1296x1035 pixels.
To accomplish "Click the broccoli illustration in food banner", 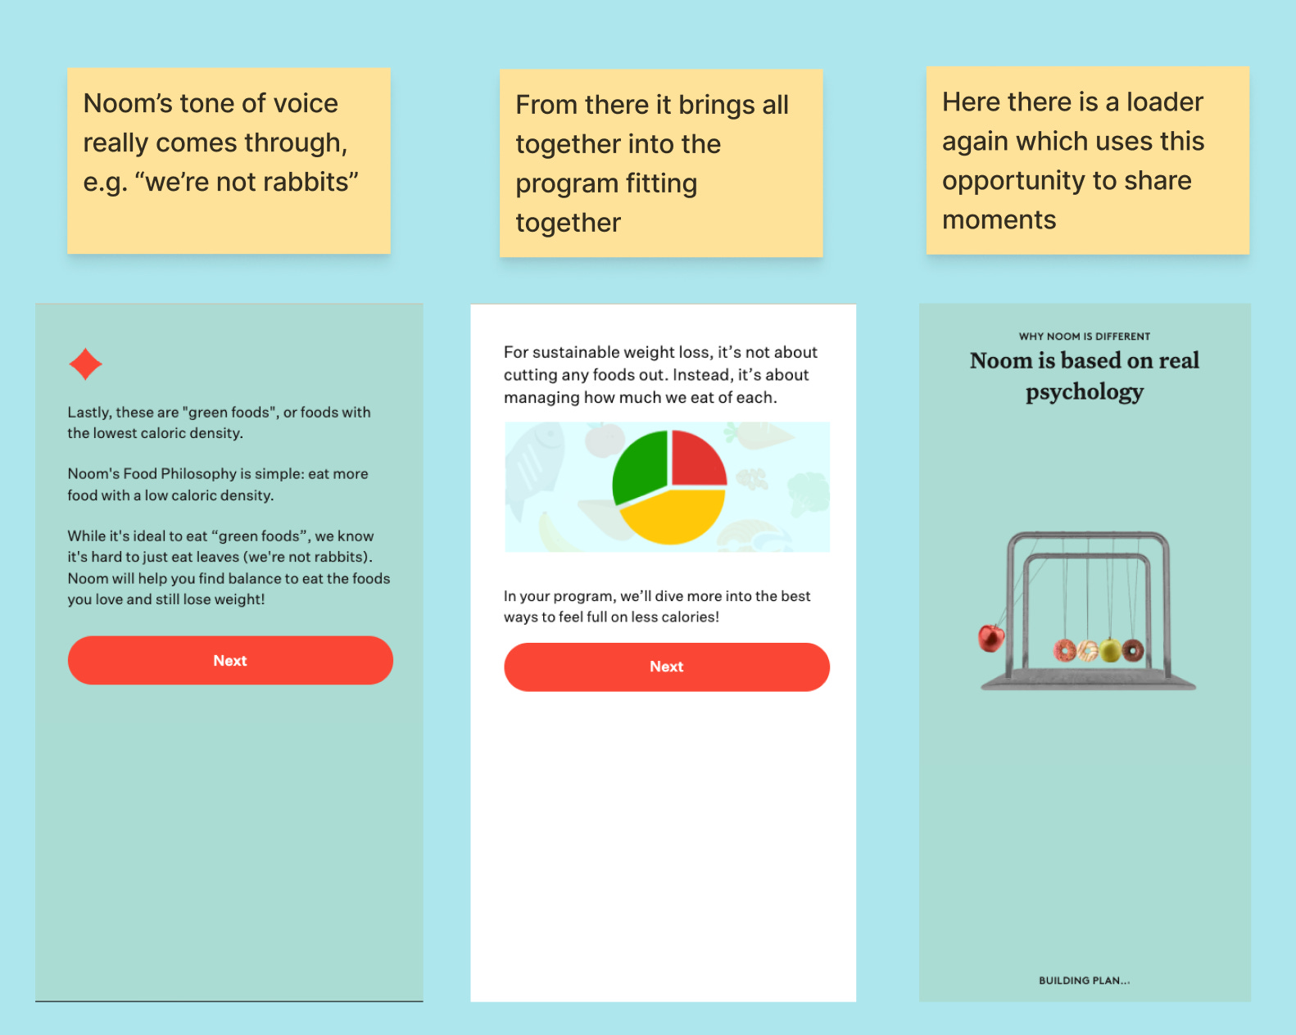I will 808,493.
